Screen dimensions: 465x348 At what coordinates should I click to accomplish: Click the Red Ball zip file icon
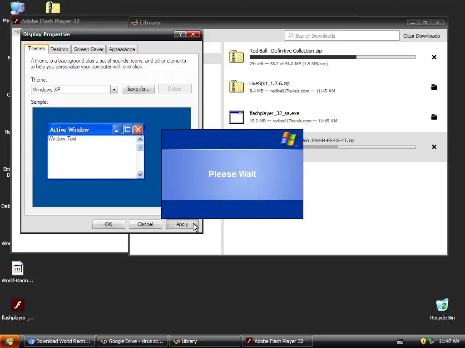(236, 56)
